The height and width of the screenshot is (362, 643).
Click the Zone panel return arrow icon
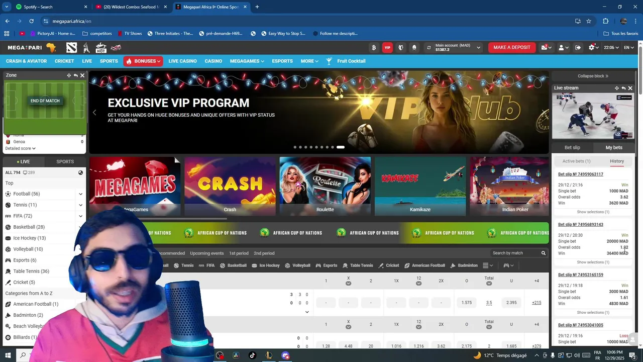76,75
